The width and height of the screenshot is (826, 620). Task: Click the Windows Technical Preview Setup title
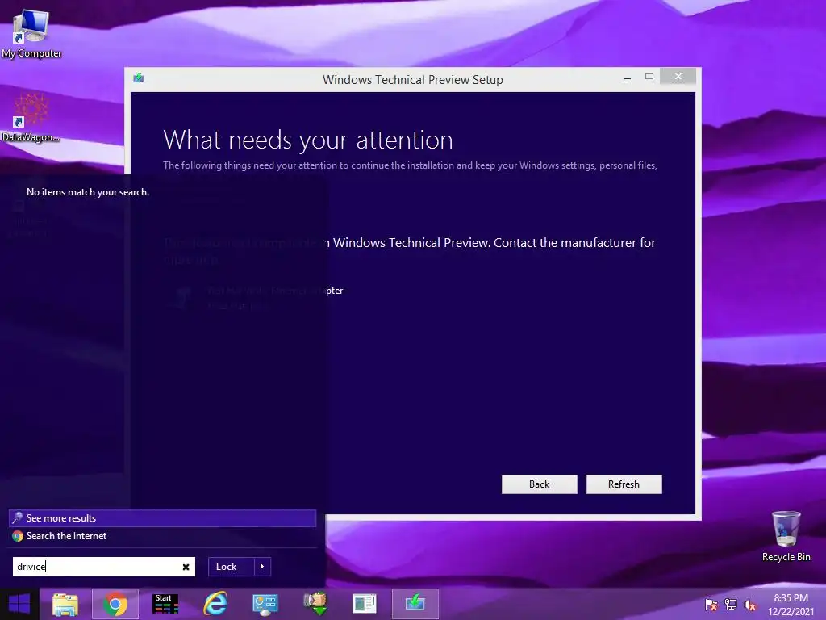(x=412, y=80)
